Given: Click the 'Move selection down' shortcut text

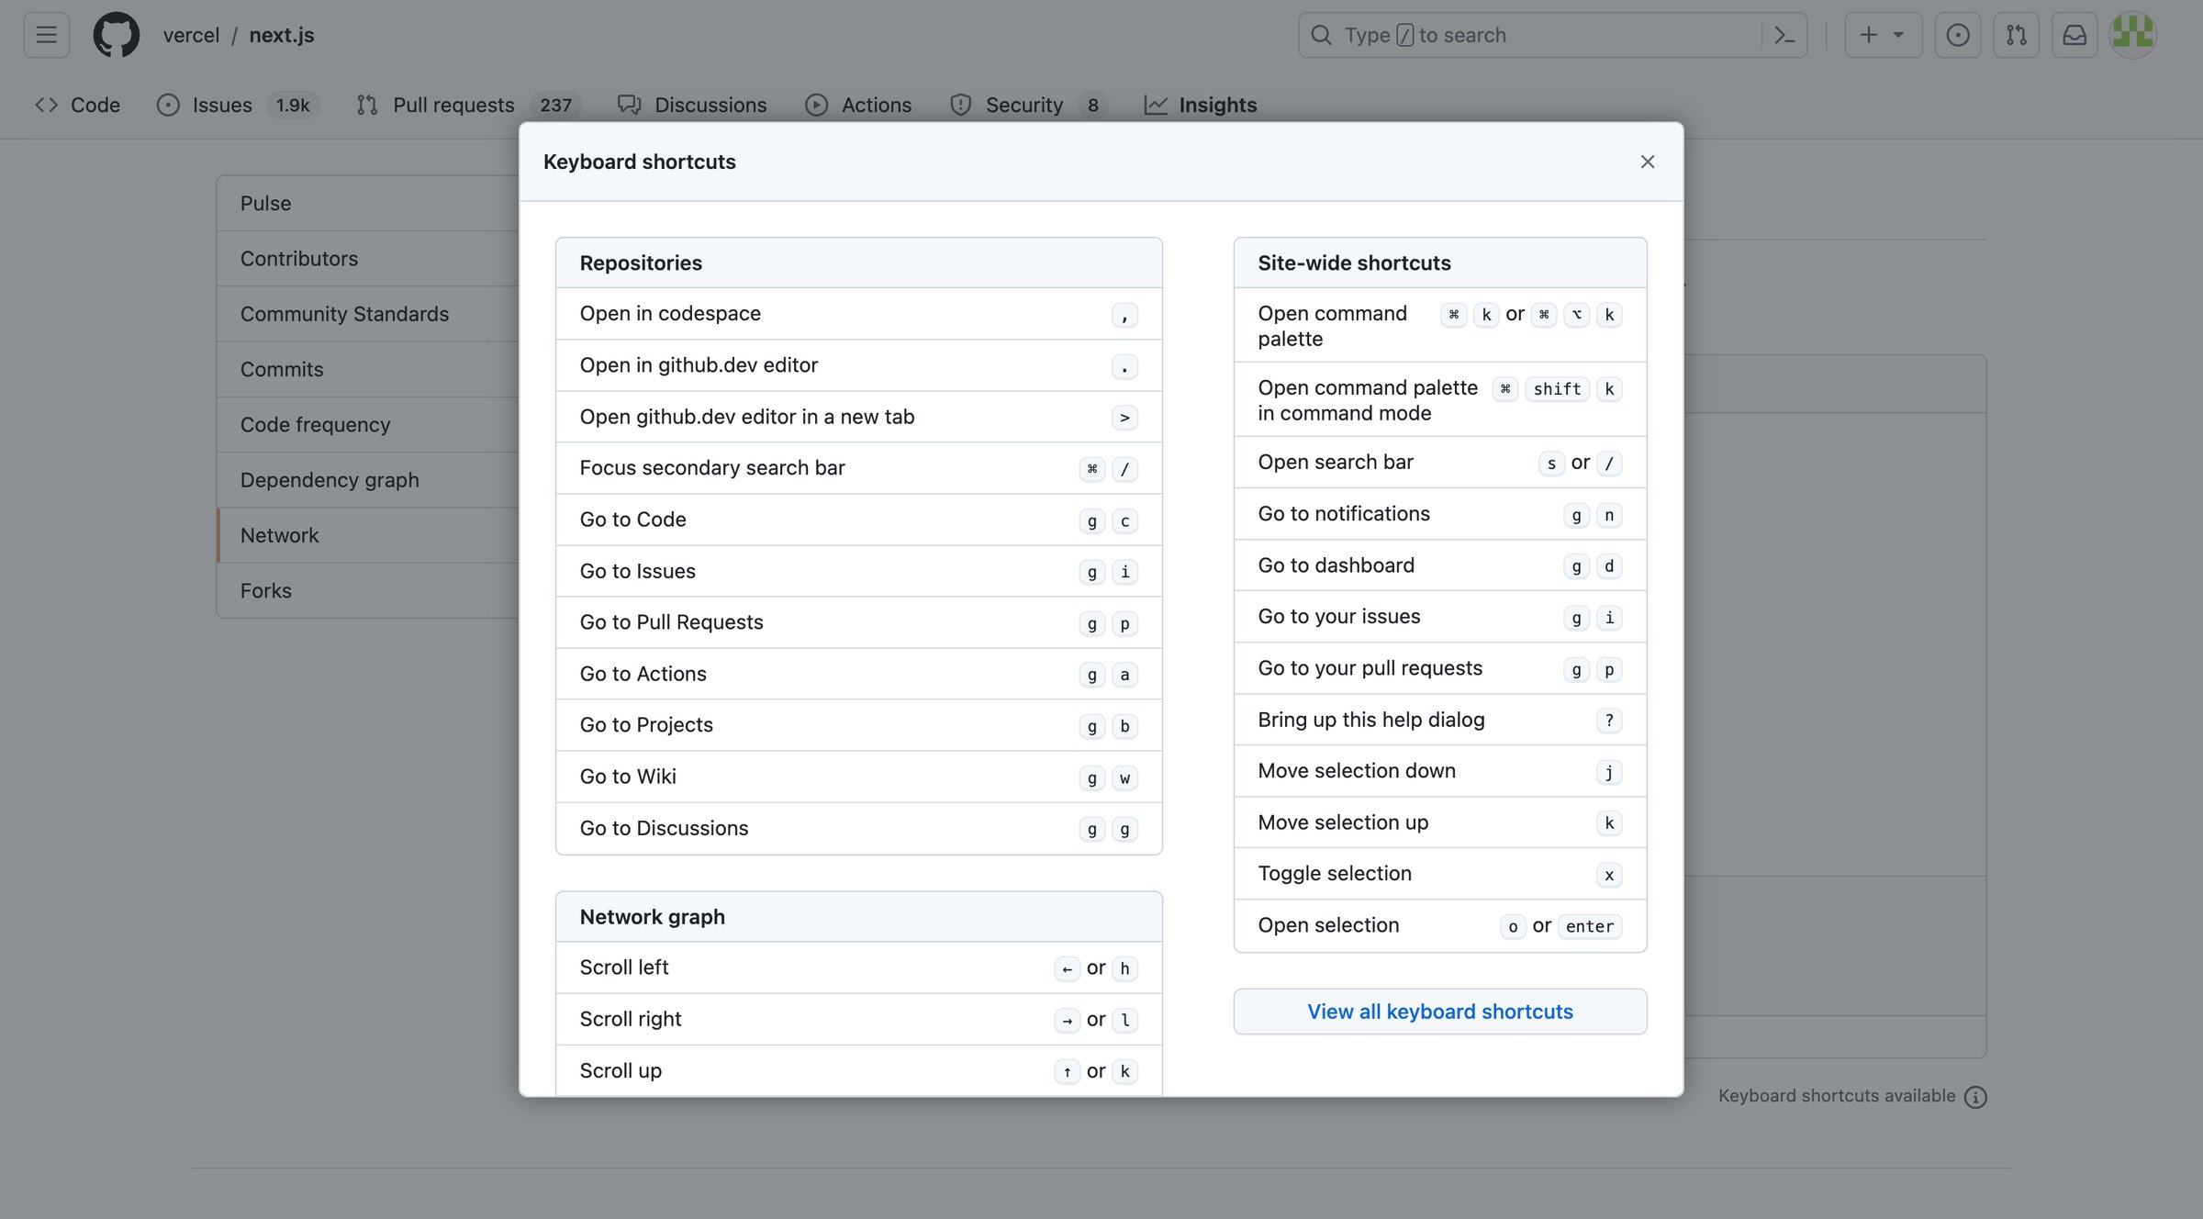Looking at the screenshot, I should (x=1357, y=770).
